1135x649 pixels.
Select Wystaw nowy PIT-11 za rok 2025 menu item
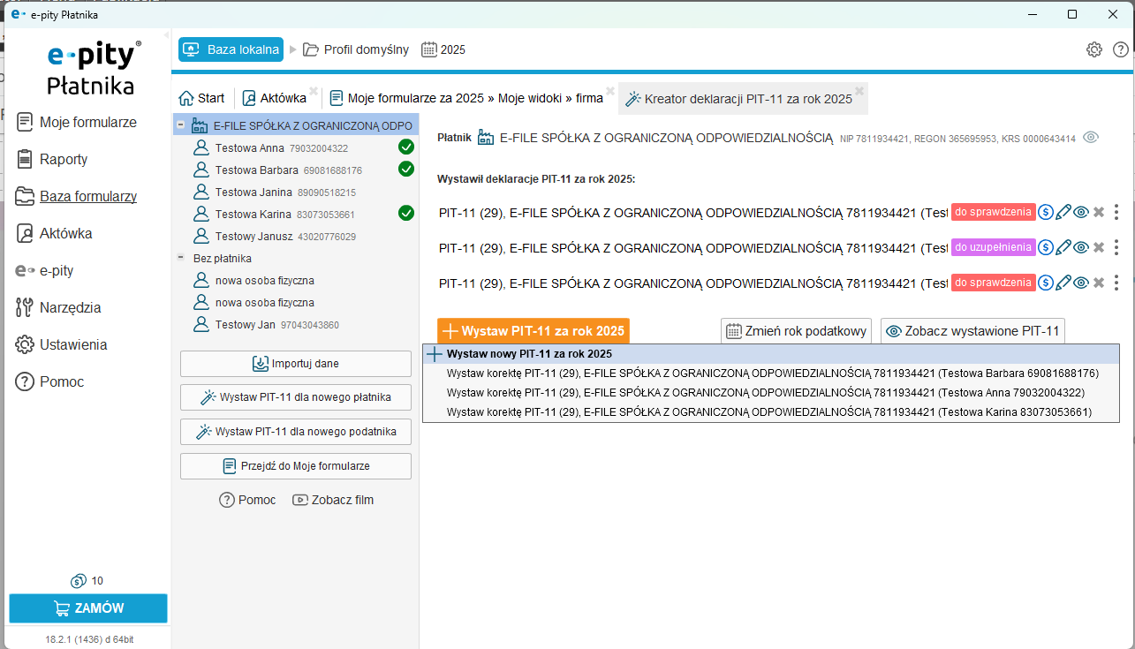[529, 354]
